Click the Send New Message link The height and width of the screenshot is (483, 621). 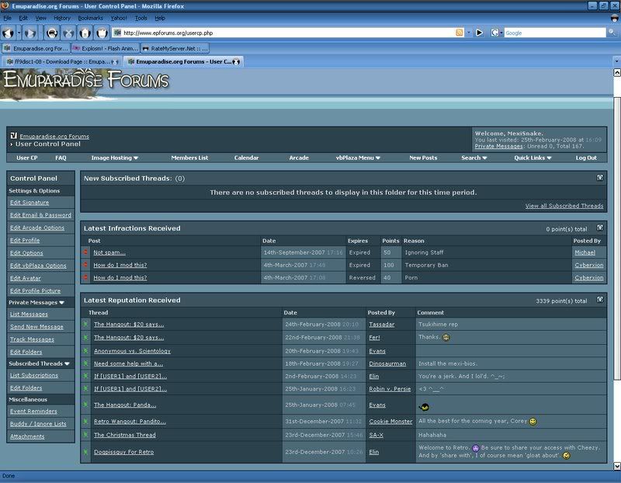tap(36, 327)
